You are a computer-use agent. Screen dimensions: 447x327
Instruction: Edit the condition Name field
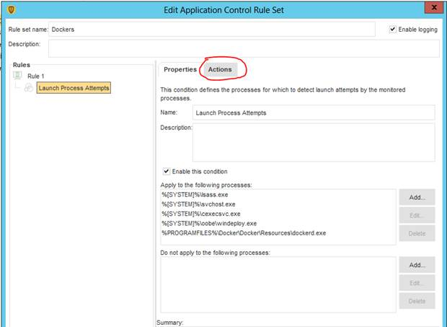click(x=314, y=113)
